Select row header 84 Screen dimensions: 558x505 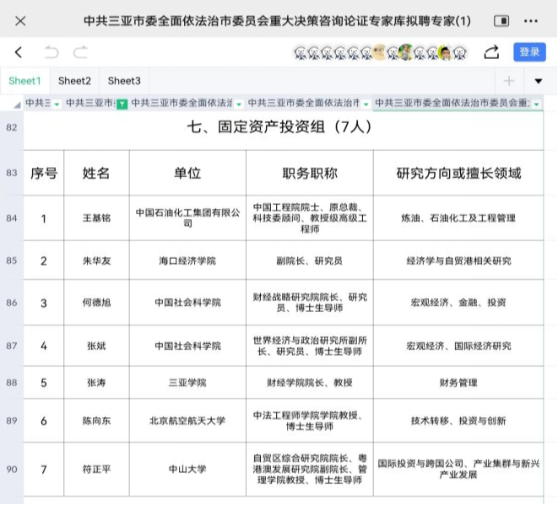click(12, 218)
